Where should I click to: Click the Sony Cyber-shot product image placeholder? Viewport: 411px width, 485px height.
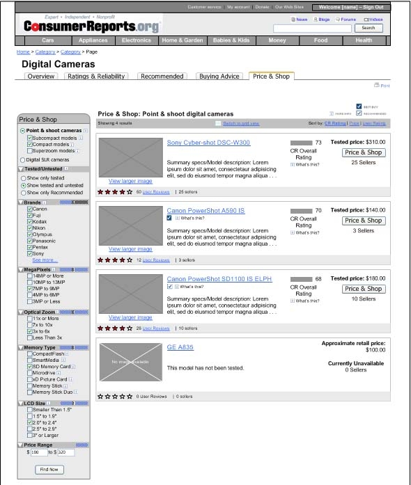131,157
